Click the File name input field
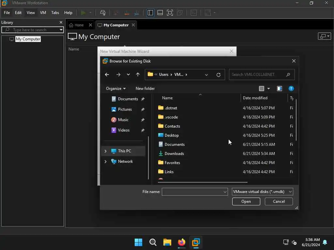334x250 pixels. pyautogui.click(x=195, y=192)
